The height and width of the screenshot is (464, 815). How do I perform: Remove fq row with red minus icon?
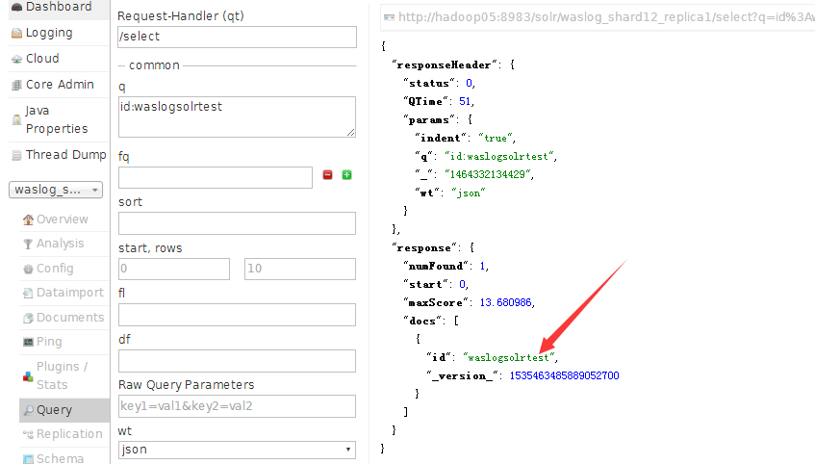point(327,175)
